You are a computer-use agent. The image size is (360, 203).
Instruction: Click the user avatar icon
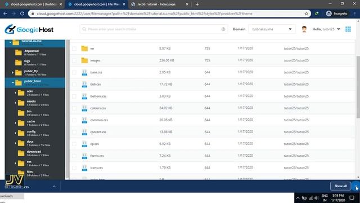(304, 29)
